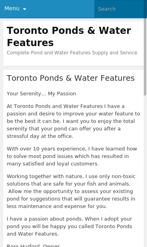Image resolution: width=147 pixels, height=247 pixels.
Task: Click the line "stressful day at the office"
Action: pyautogui.click(x=40, y=136)
